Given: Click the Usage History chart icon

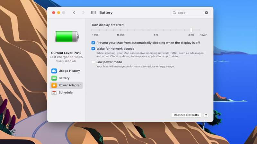Looking at the screenshot, I should pyautogui.click(x=54, y=71).
